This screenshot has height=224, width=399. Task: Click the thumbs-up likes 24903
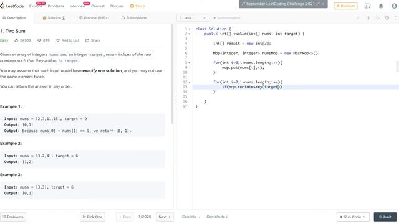click(x=22, y=40)
